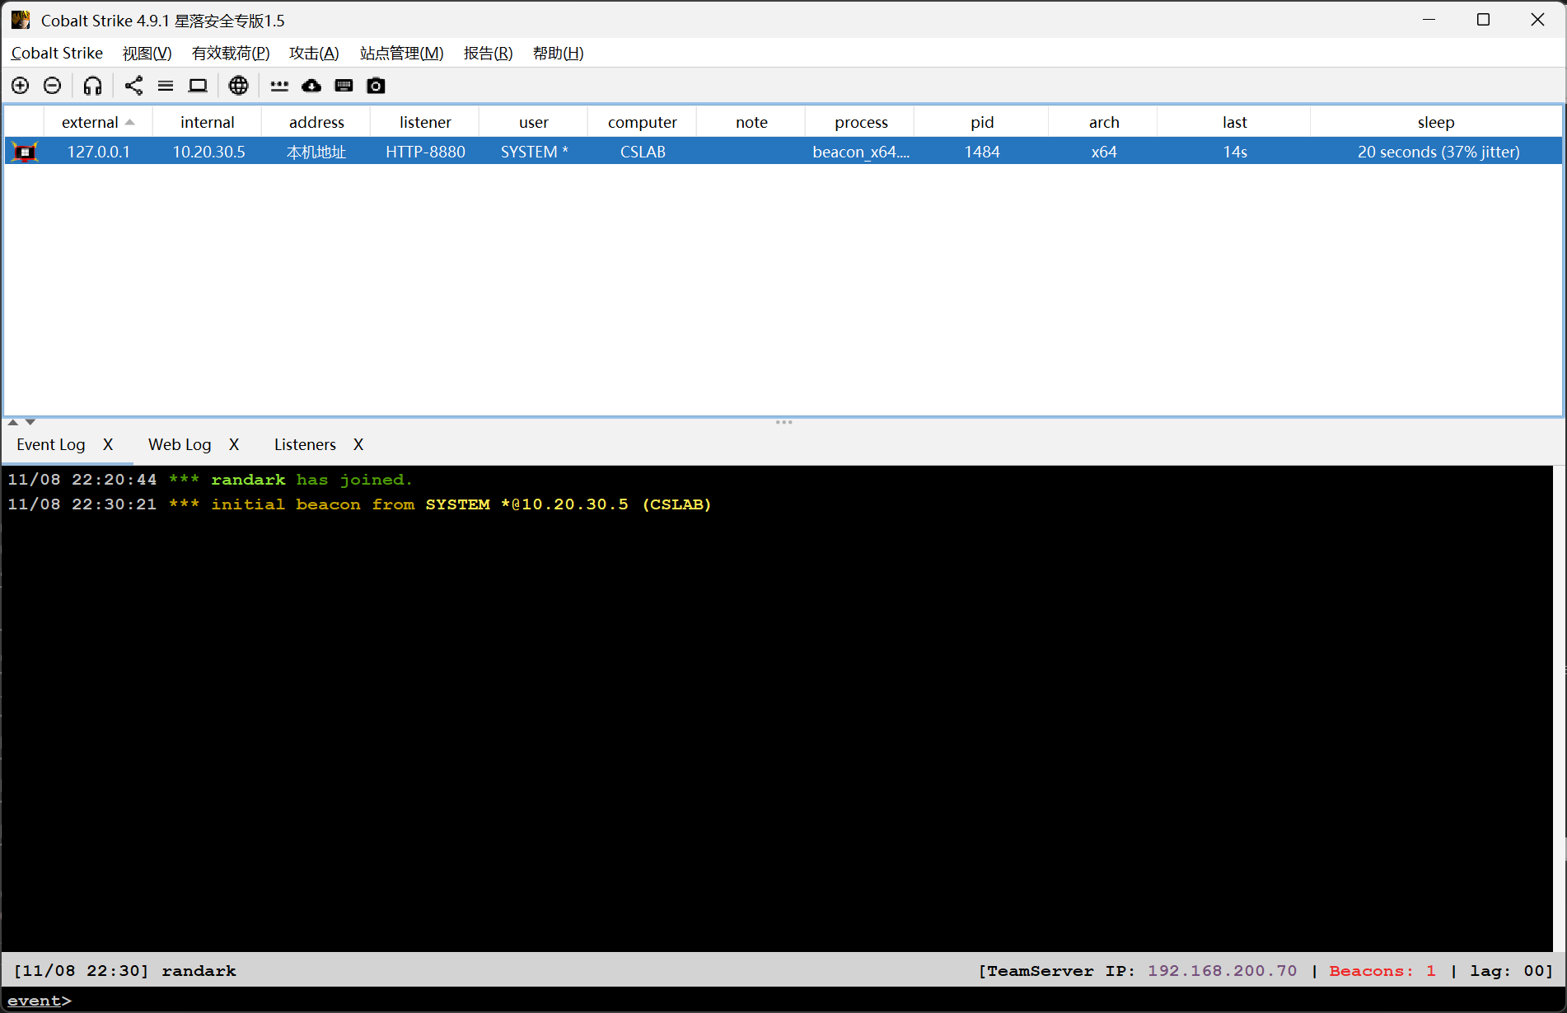Click the event command input field
Viewport: 1567px width, 1013px height.
click(741, 1001)
